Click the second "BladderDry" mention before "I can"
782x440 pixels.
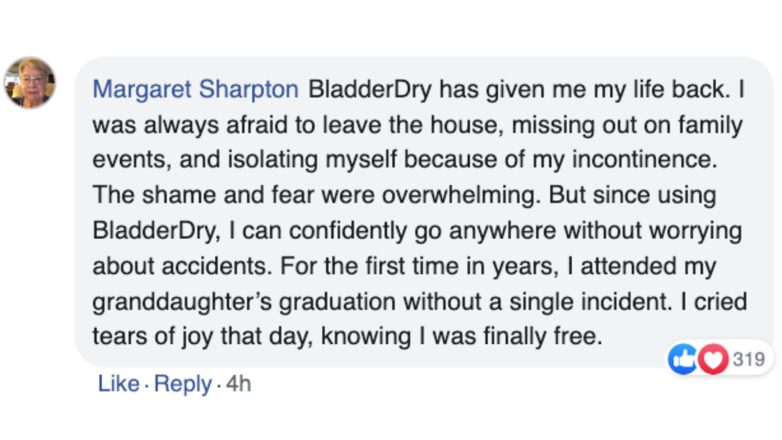pyautogui.click(x=153, y=230)
